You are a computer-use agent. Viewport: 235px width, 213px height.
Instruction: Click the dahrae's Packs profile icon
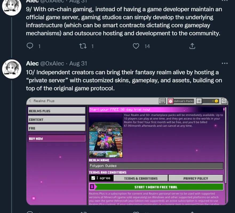170,101
